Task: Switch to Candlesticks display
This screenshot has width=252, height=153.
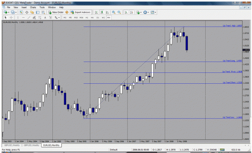Action: [102, 12]
